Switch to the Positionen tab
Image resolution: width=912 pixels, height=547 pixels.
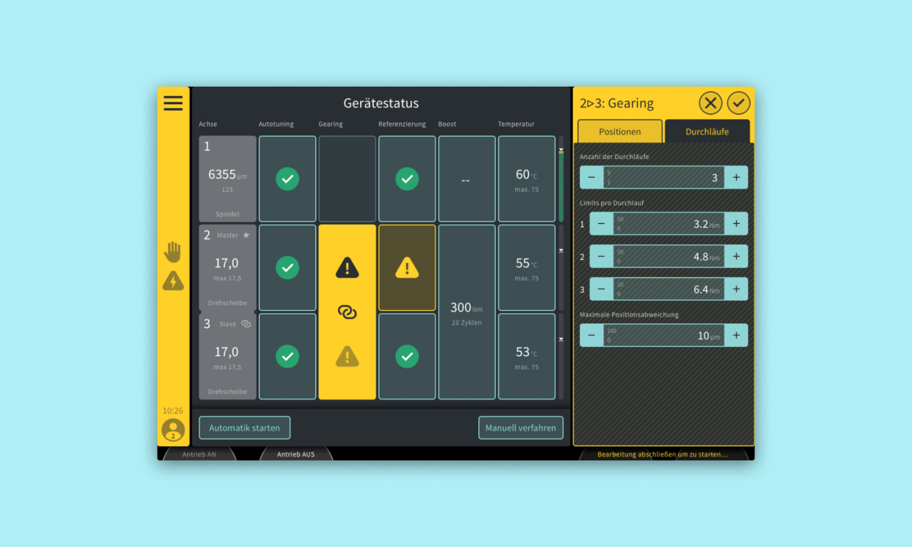coord(619,131)
